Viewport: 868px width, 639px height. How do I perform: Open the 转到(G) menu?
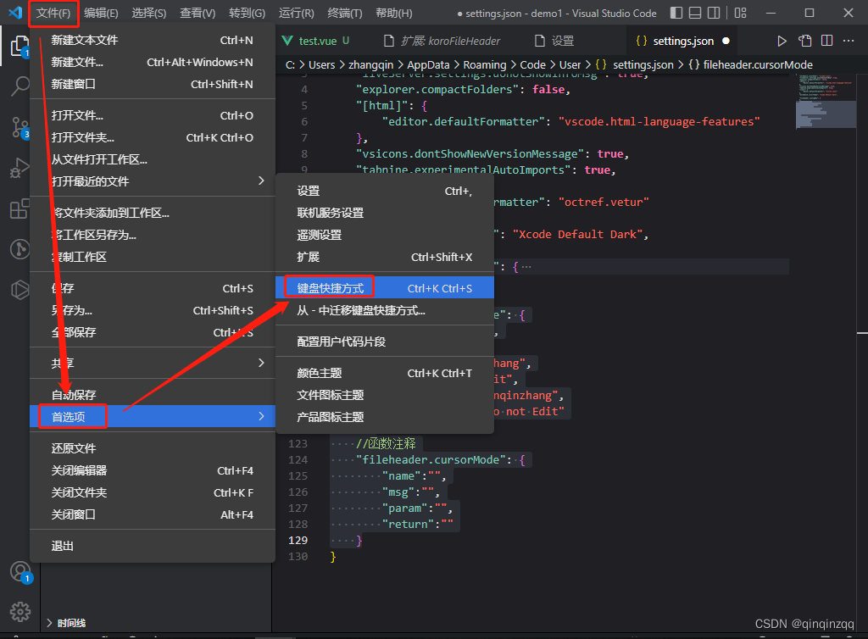(x=247, y=14)
